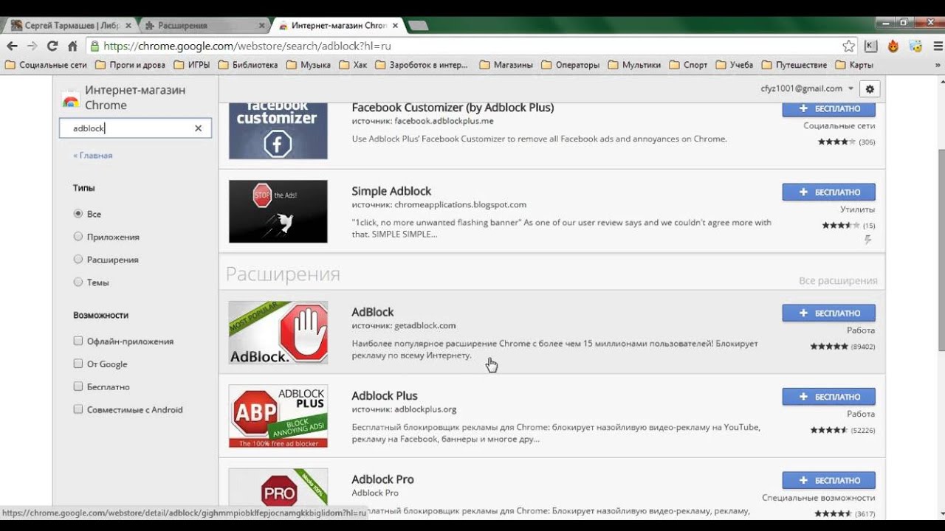This screenshot has height=531, width=945.
Task: Add Facebook Customizer with БЕСПЛАТНО button
Action: tap(828, 108)
